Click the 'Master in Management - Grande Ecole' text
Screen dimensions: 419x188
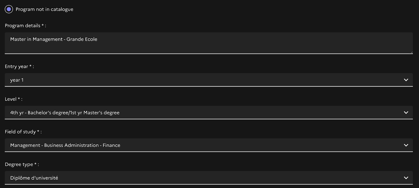54,39
